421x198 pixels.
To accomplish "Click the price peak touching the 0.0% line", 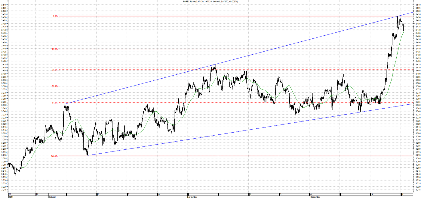I will tap(398, 16).
